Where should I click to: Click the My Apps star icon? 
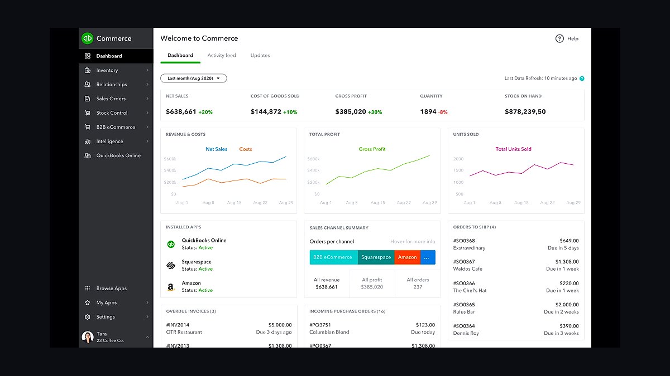coord(88,302)
